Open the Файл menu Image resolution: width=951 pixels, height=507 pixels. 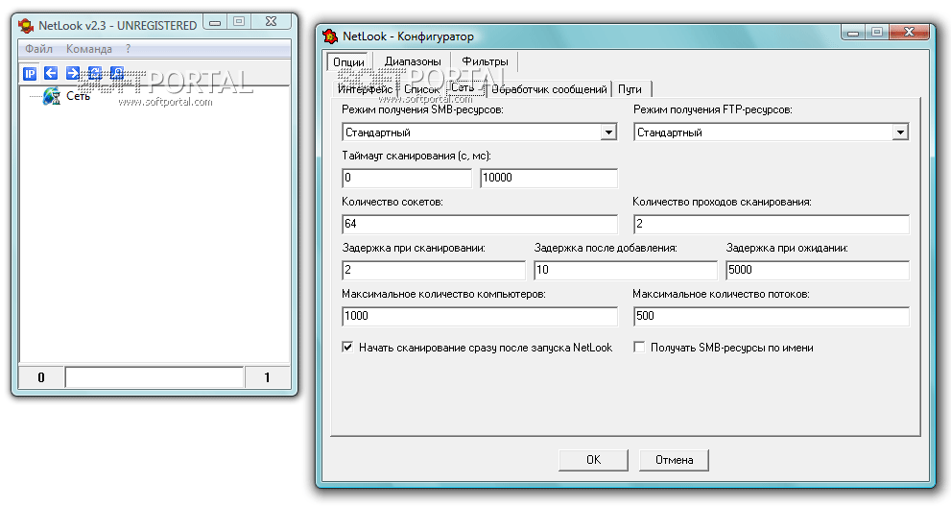pyautogui.click(x=38, y=49)
